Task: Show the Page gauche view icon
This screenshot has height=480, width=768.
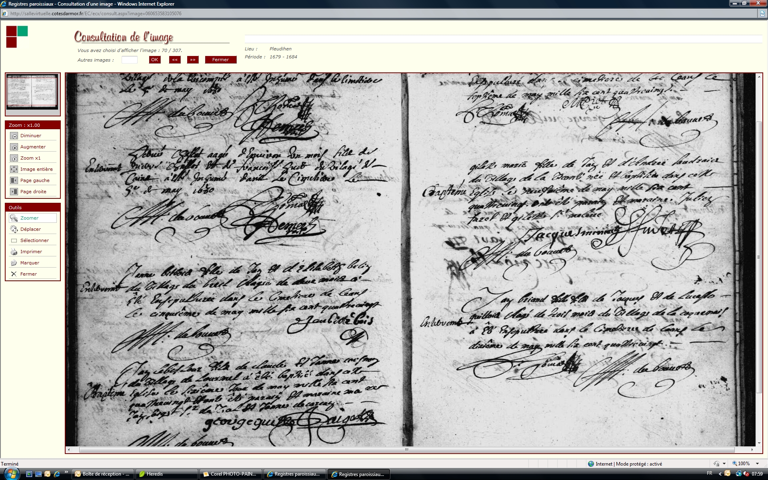Action: 14,181
